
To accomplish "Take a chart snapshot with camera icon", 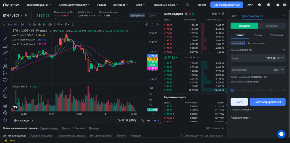I will [157, 24].
